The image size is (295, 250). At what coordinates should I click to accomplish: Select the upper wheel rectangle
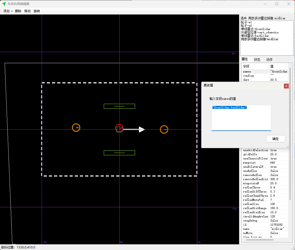tap(119, 106)
